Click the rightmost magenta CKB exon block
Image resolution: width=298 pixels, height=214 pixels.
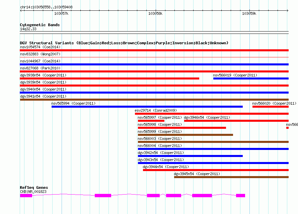[241, 196]
